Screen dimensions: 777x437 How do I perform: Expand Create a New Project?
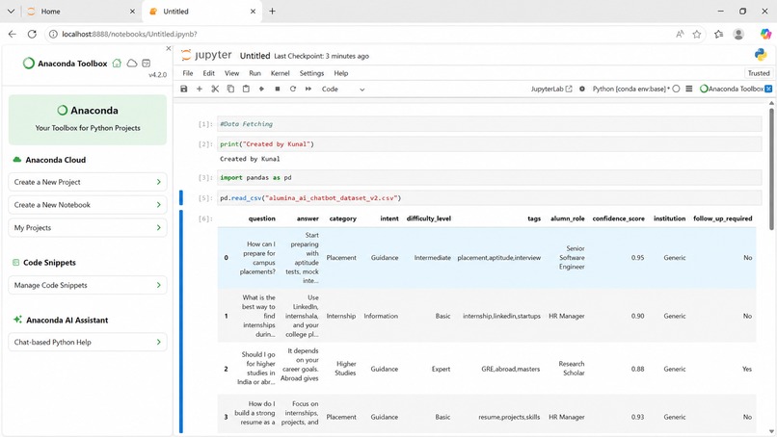(87, 182)
